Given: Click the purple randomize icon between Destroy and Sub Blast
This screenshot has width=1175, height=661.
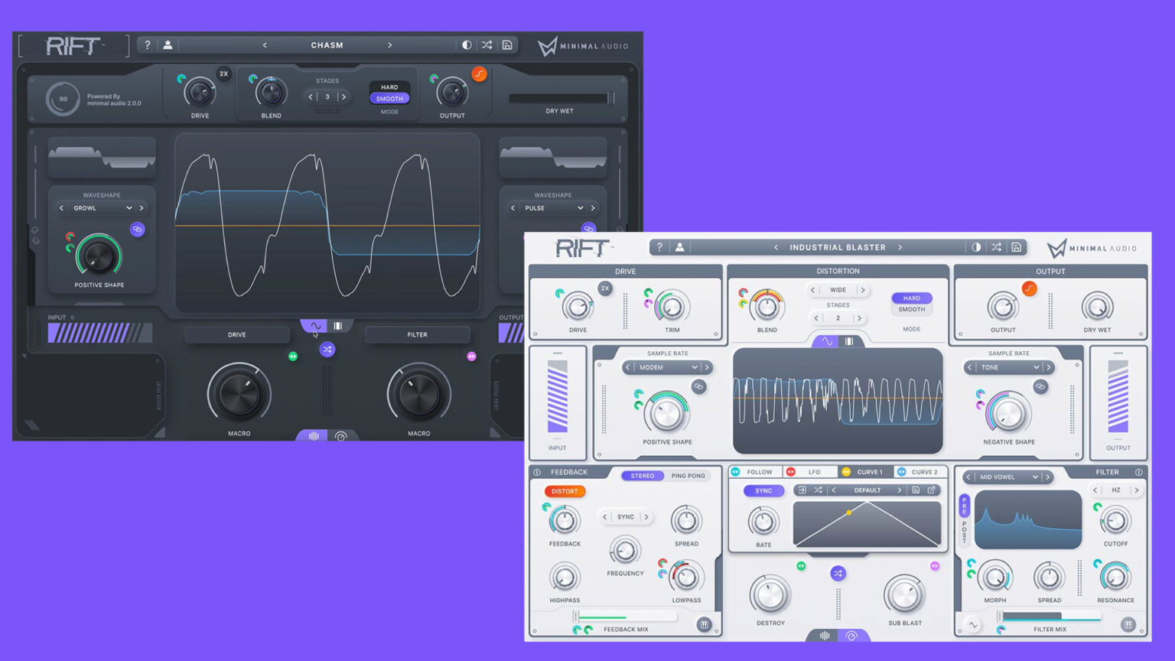Looking at the screenshot, I should tap(838, 573).
